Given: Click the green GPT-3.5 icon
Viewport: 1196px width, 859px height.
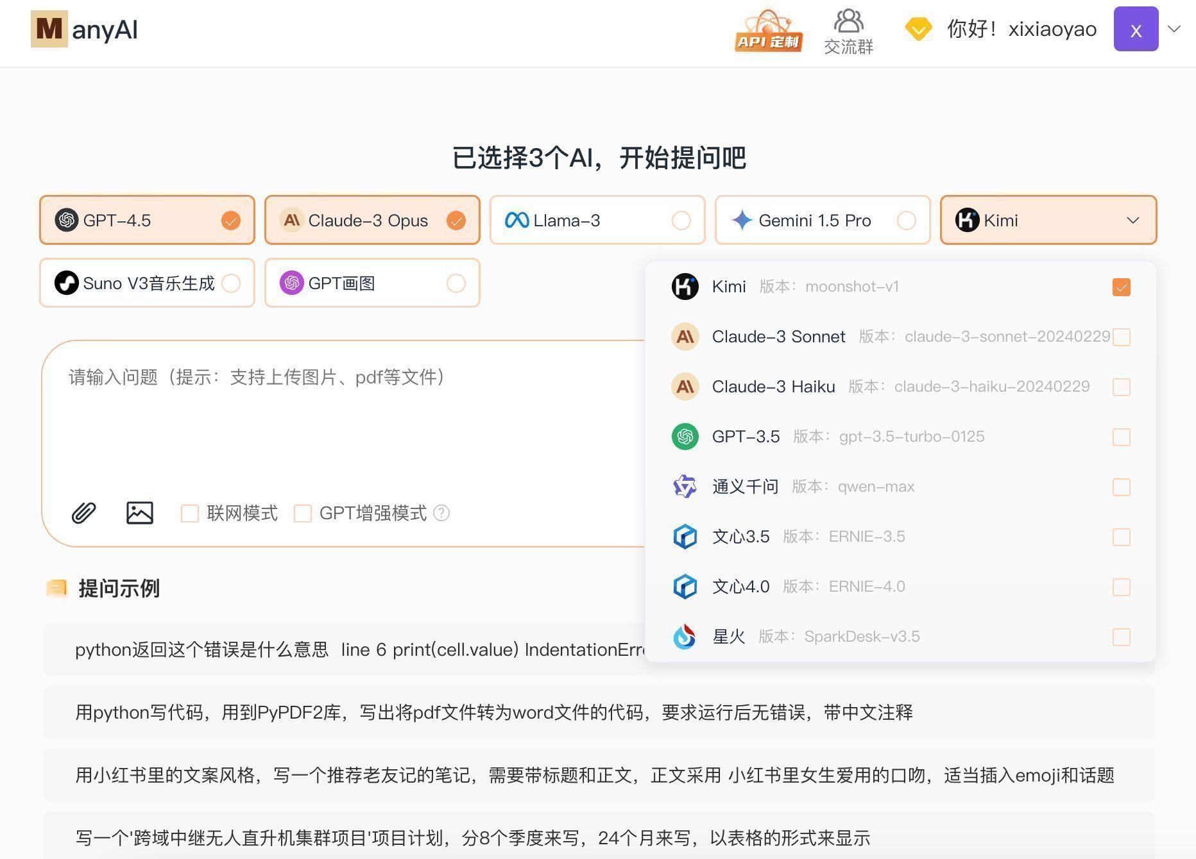Looking at the screenshot, I should [x=685, y=437].
